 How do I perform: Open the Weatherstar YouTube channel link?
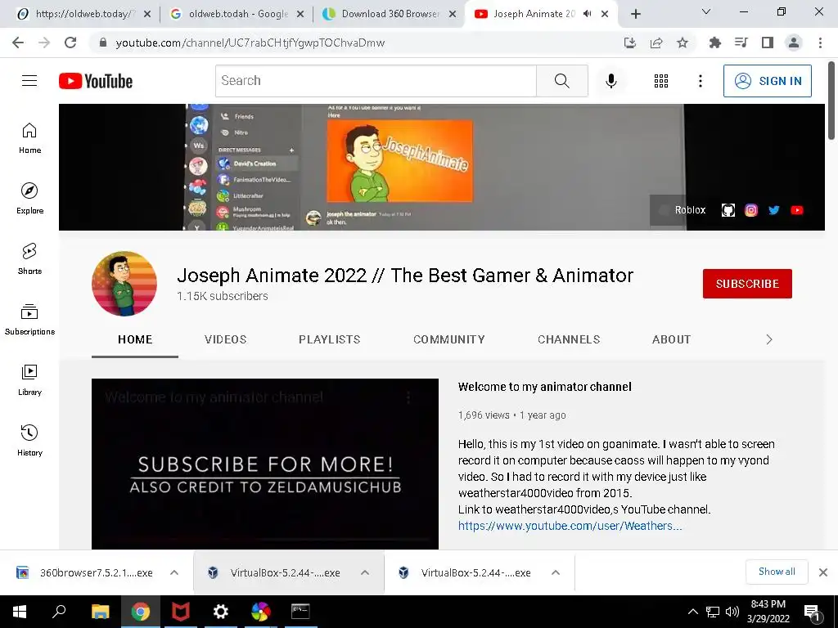pos(570,526)
